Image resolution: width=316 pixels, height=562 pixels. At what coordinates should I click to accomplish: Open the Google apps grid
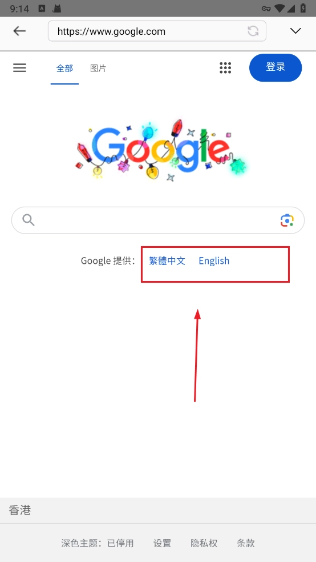coord(225,68)
